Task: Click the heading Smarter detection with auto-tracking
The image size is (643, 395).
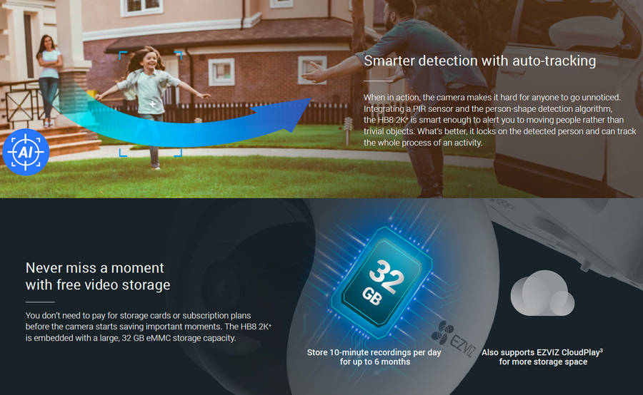Action: click(480, 61)
